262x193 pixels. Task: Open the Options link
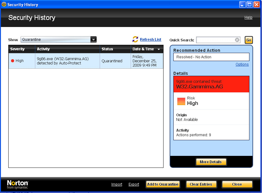coord(242,64)
